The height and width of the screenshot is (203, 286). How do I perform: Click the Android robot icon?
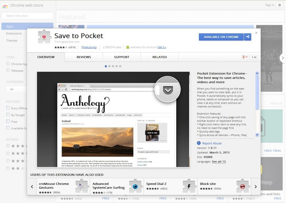[x=128, y=47]
